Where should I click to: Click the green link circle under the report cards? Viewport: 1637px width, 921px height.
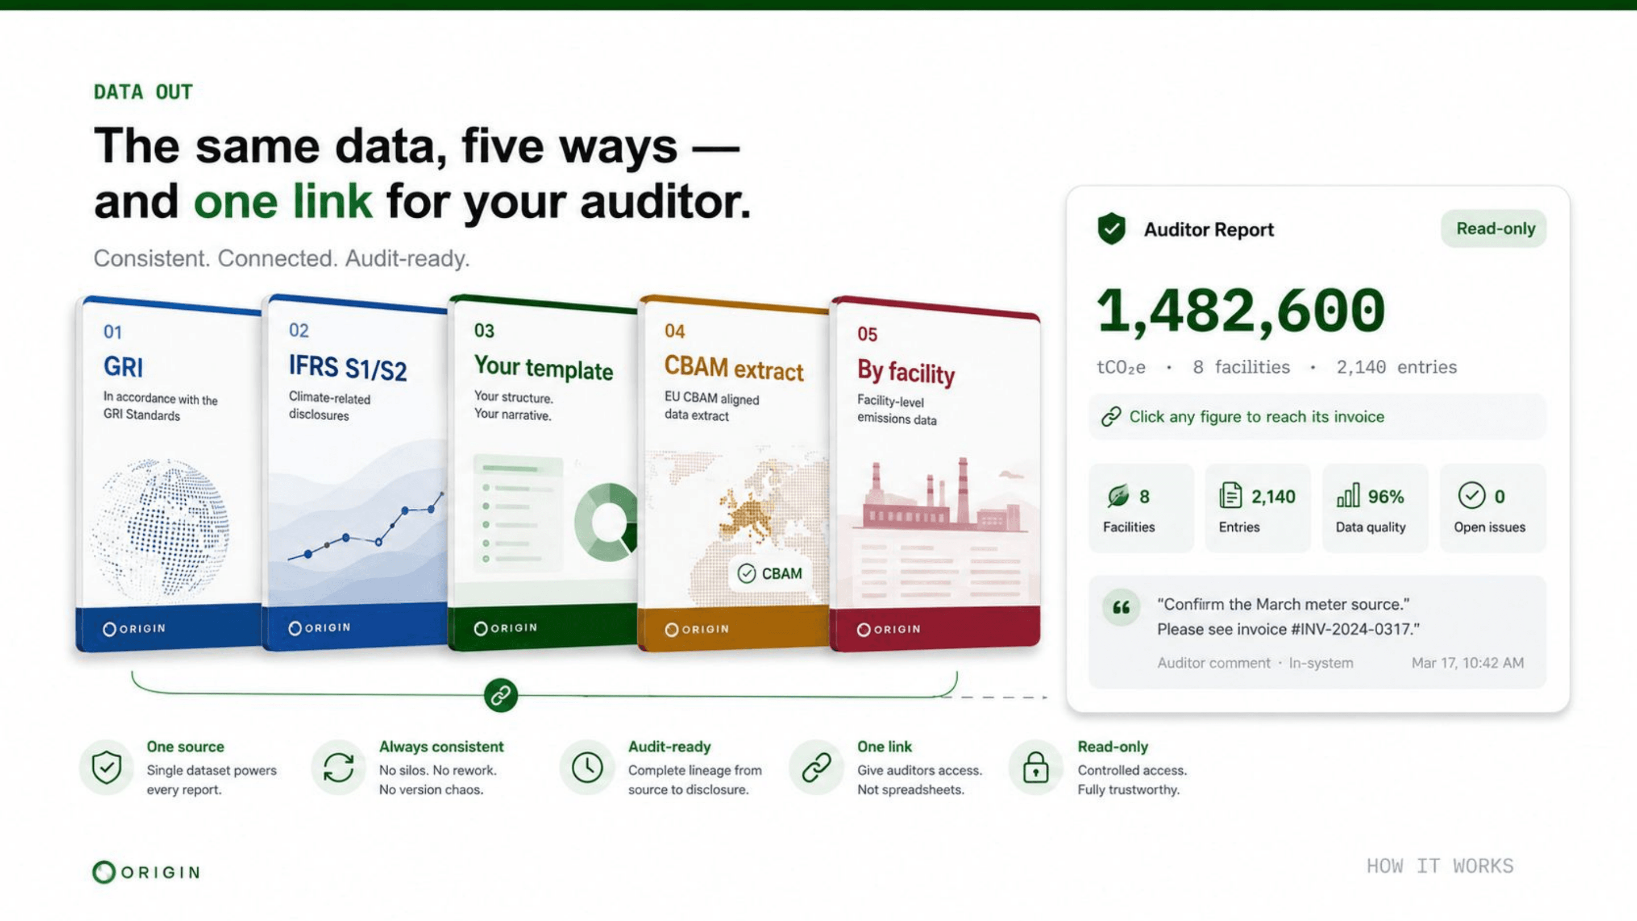(x=501, y=695)
